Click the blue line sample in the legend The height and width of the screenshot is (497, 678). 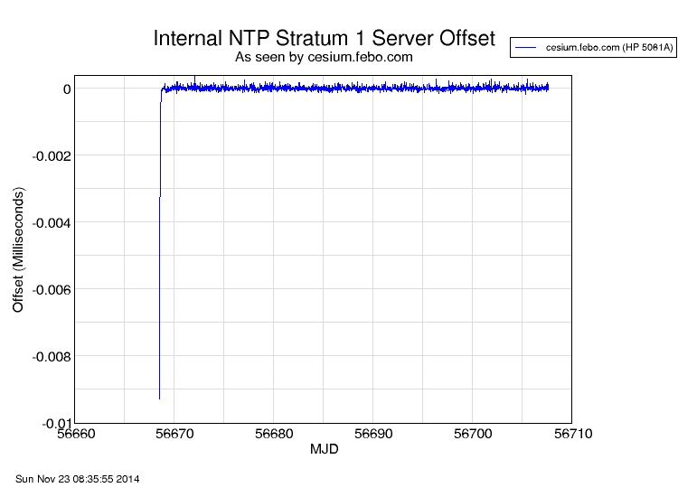(x=527, y=48)
